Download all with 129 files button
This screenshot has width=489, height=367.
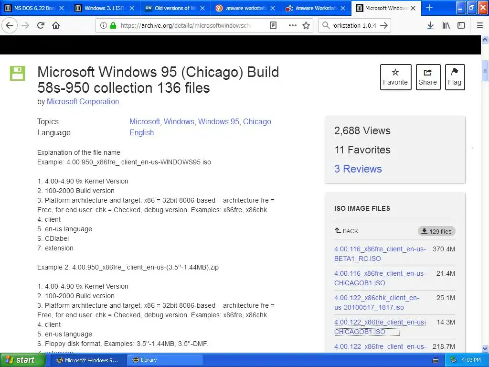coord(436,231)
